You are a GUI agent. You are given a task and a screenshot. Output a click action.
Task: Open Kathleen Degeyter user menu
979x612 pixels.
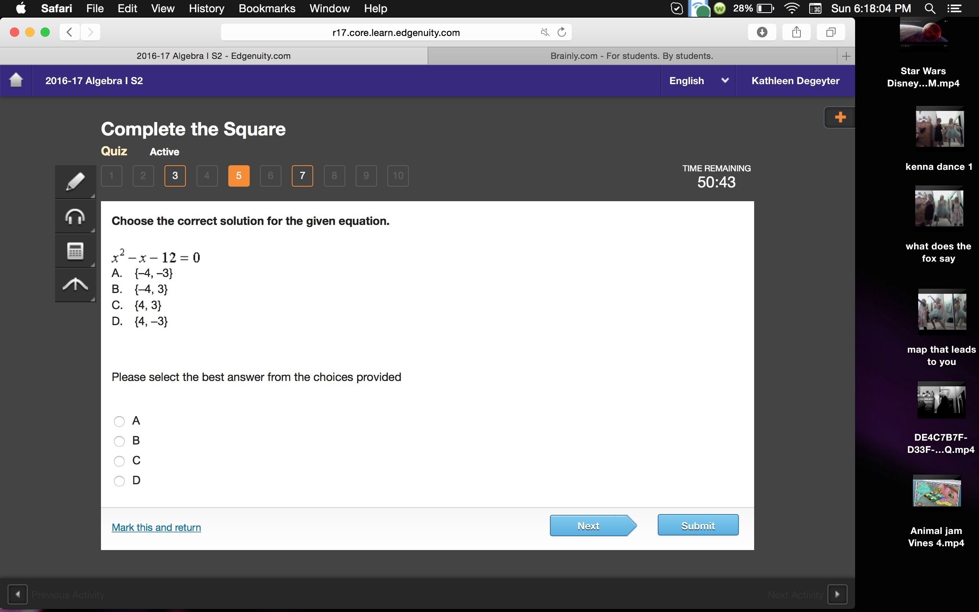pos(795,81)
